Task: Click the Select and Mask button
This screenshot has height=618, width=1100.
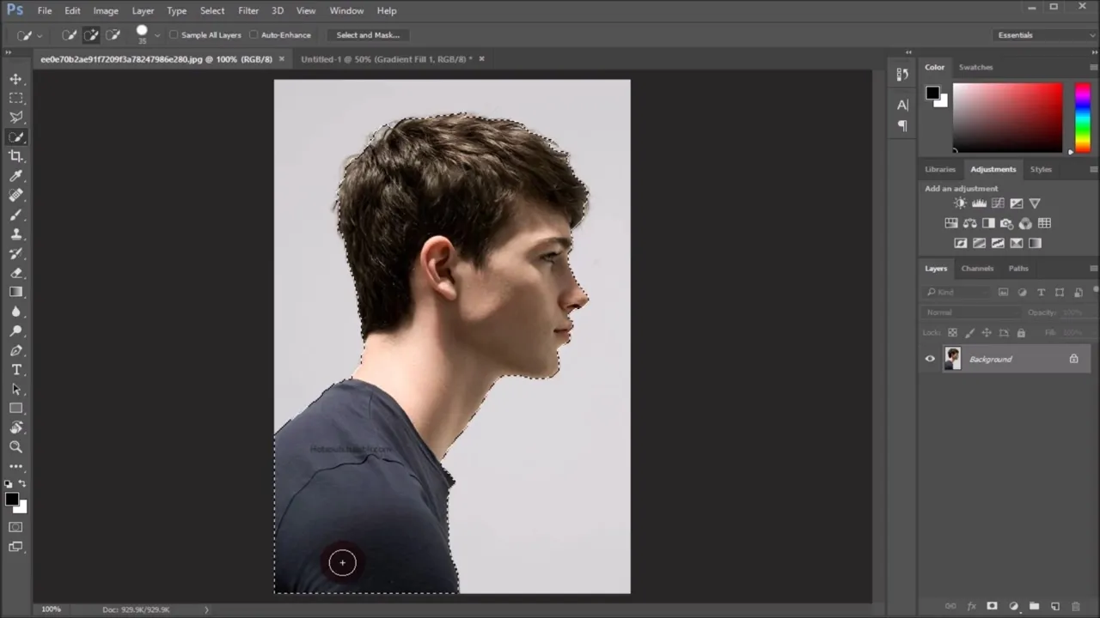Action: (x=368, y=35)
